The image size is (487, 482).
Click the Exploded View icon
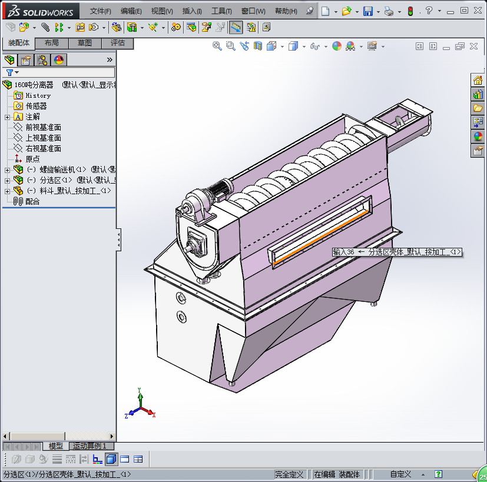pos(207,28)
